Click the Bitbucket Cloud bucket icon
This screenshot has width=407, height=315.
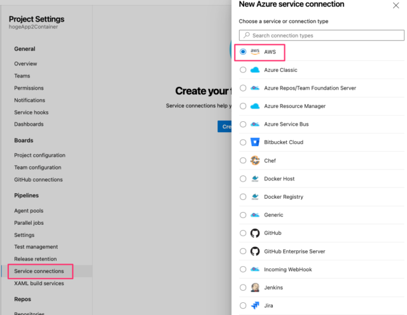click(x=255, y=142)
